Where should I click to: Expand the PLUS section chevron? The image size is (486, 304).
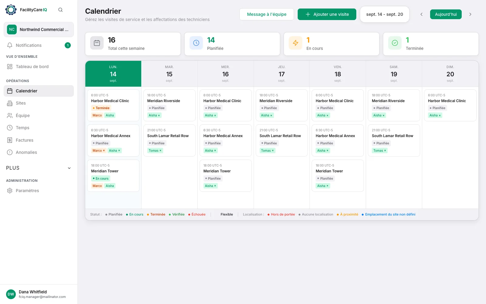(69, 168)
